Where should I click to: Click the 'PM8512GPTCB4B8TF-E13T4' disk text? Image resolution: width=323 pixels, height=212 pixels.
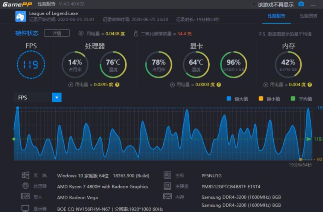pyautogui.click(x=231, y=187)
